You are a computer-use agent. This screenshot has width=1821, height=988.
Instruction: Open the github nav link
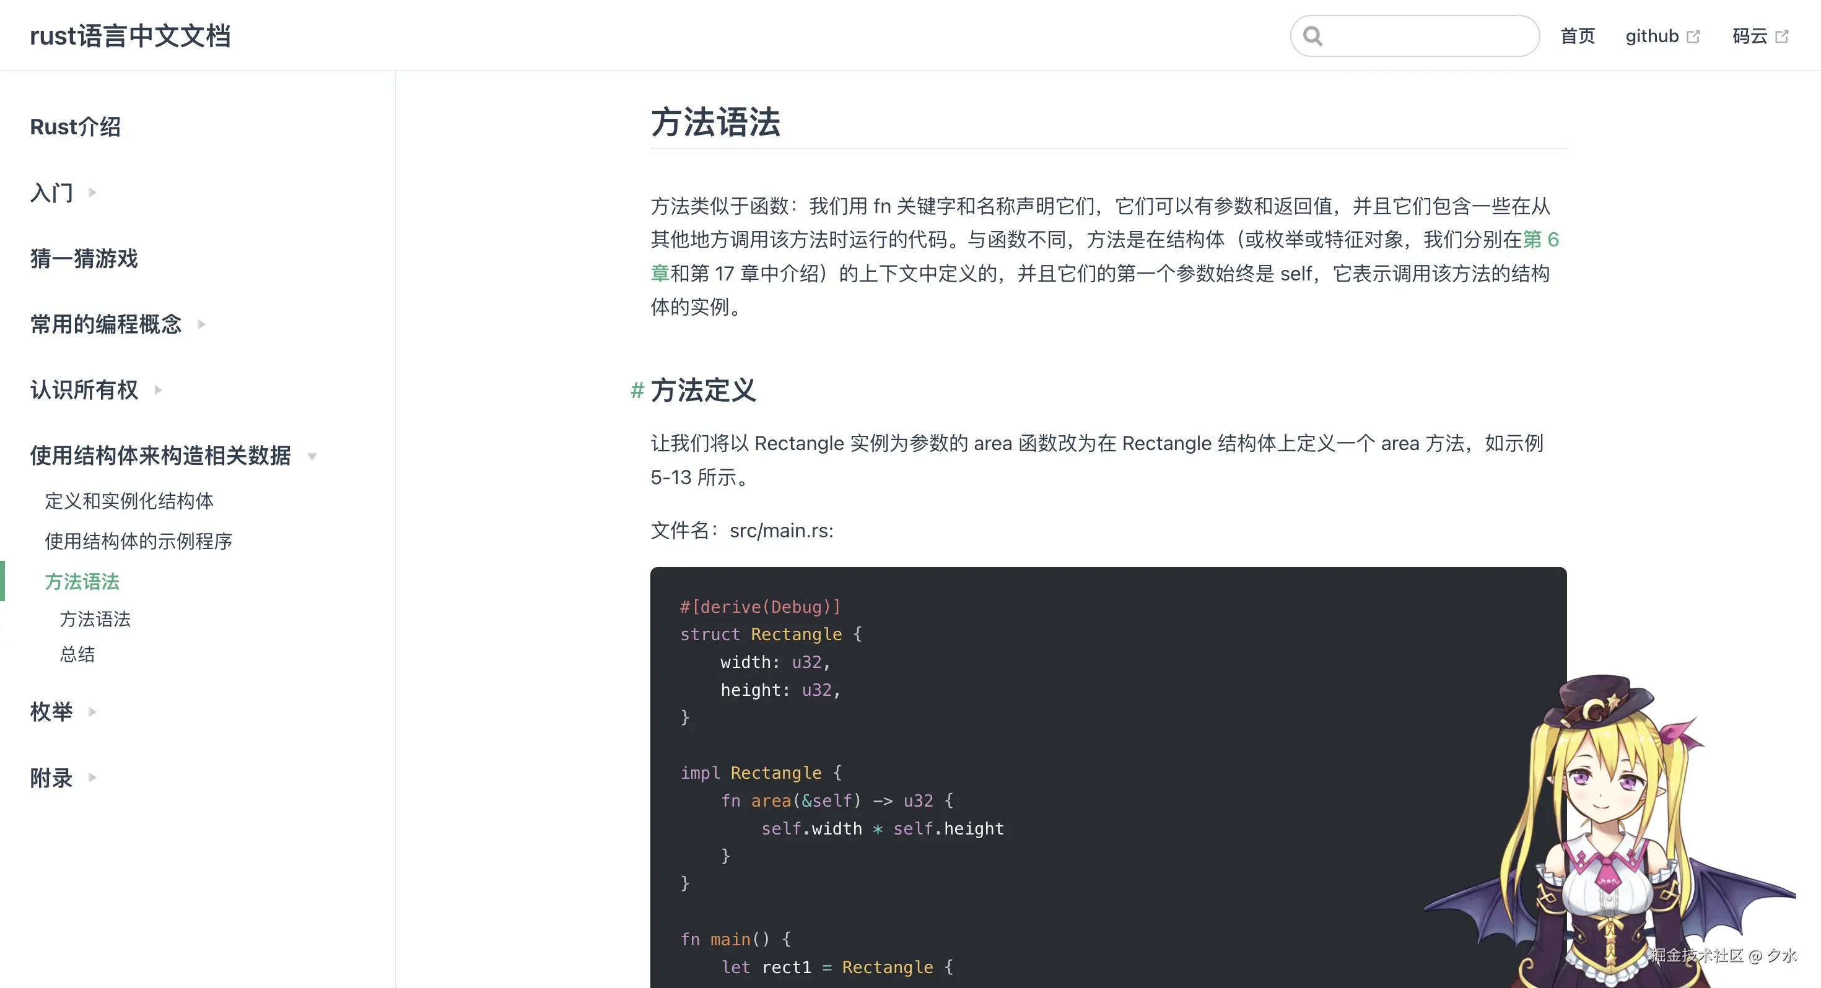click(x=1651, y=36)
